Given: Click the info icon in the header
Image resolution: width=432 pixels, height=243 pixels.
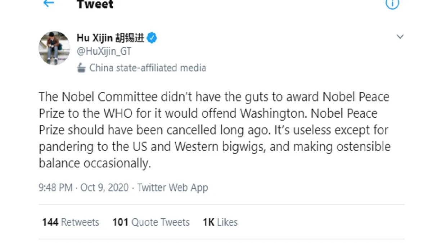Looking at the screenshot, I should click(392, 4).
